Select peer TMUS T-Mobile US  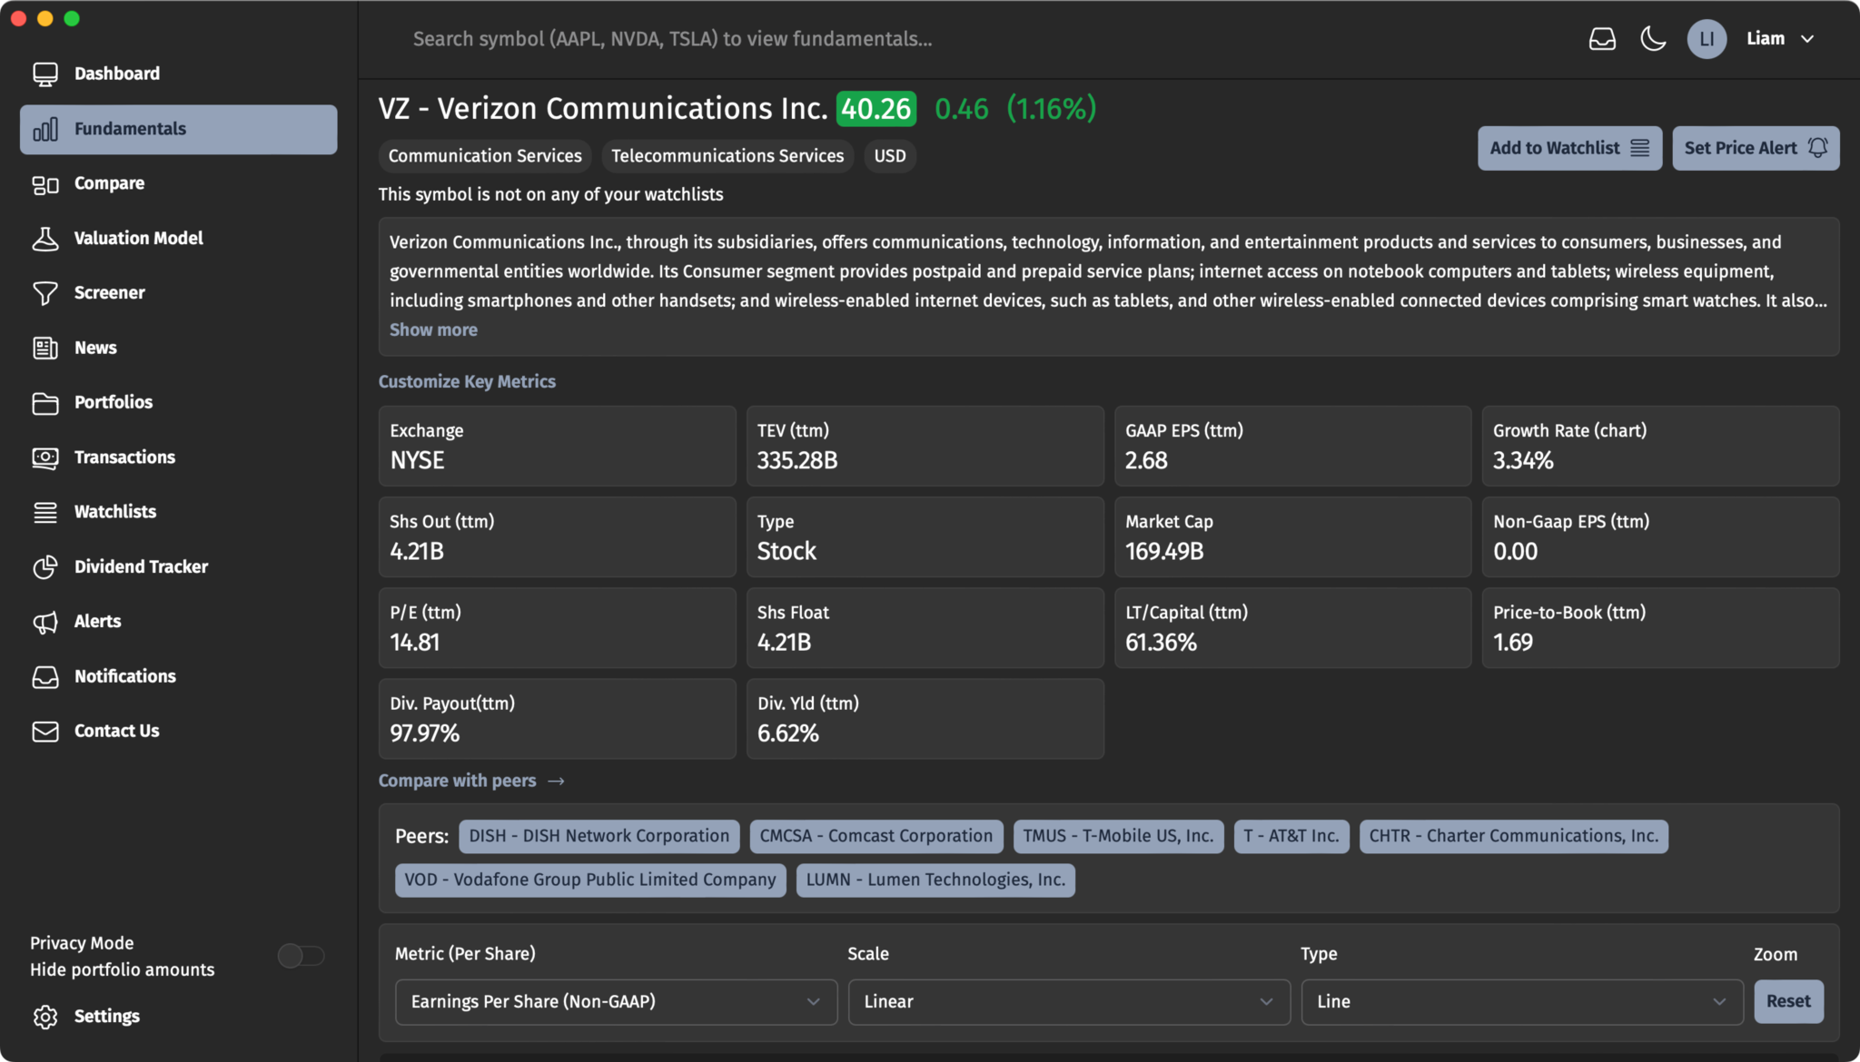tap(1118, 836)
